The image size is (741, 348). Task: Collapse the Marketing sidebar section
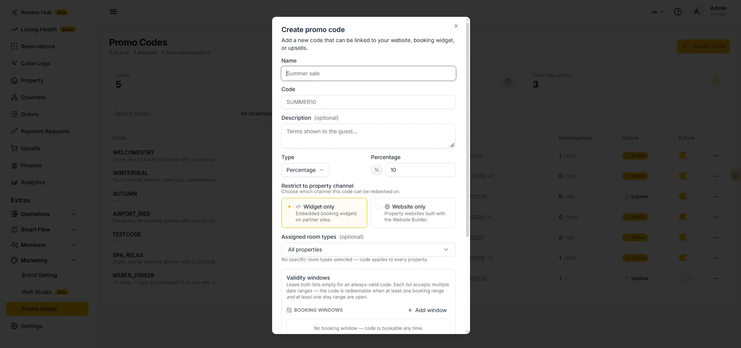point(44,260)
